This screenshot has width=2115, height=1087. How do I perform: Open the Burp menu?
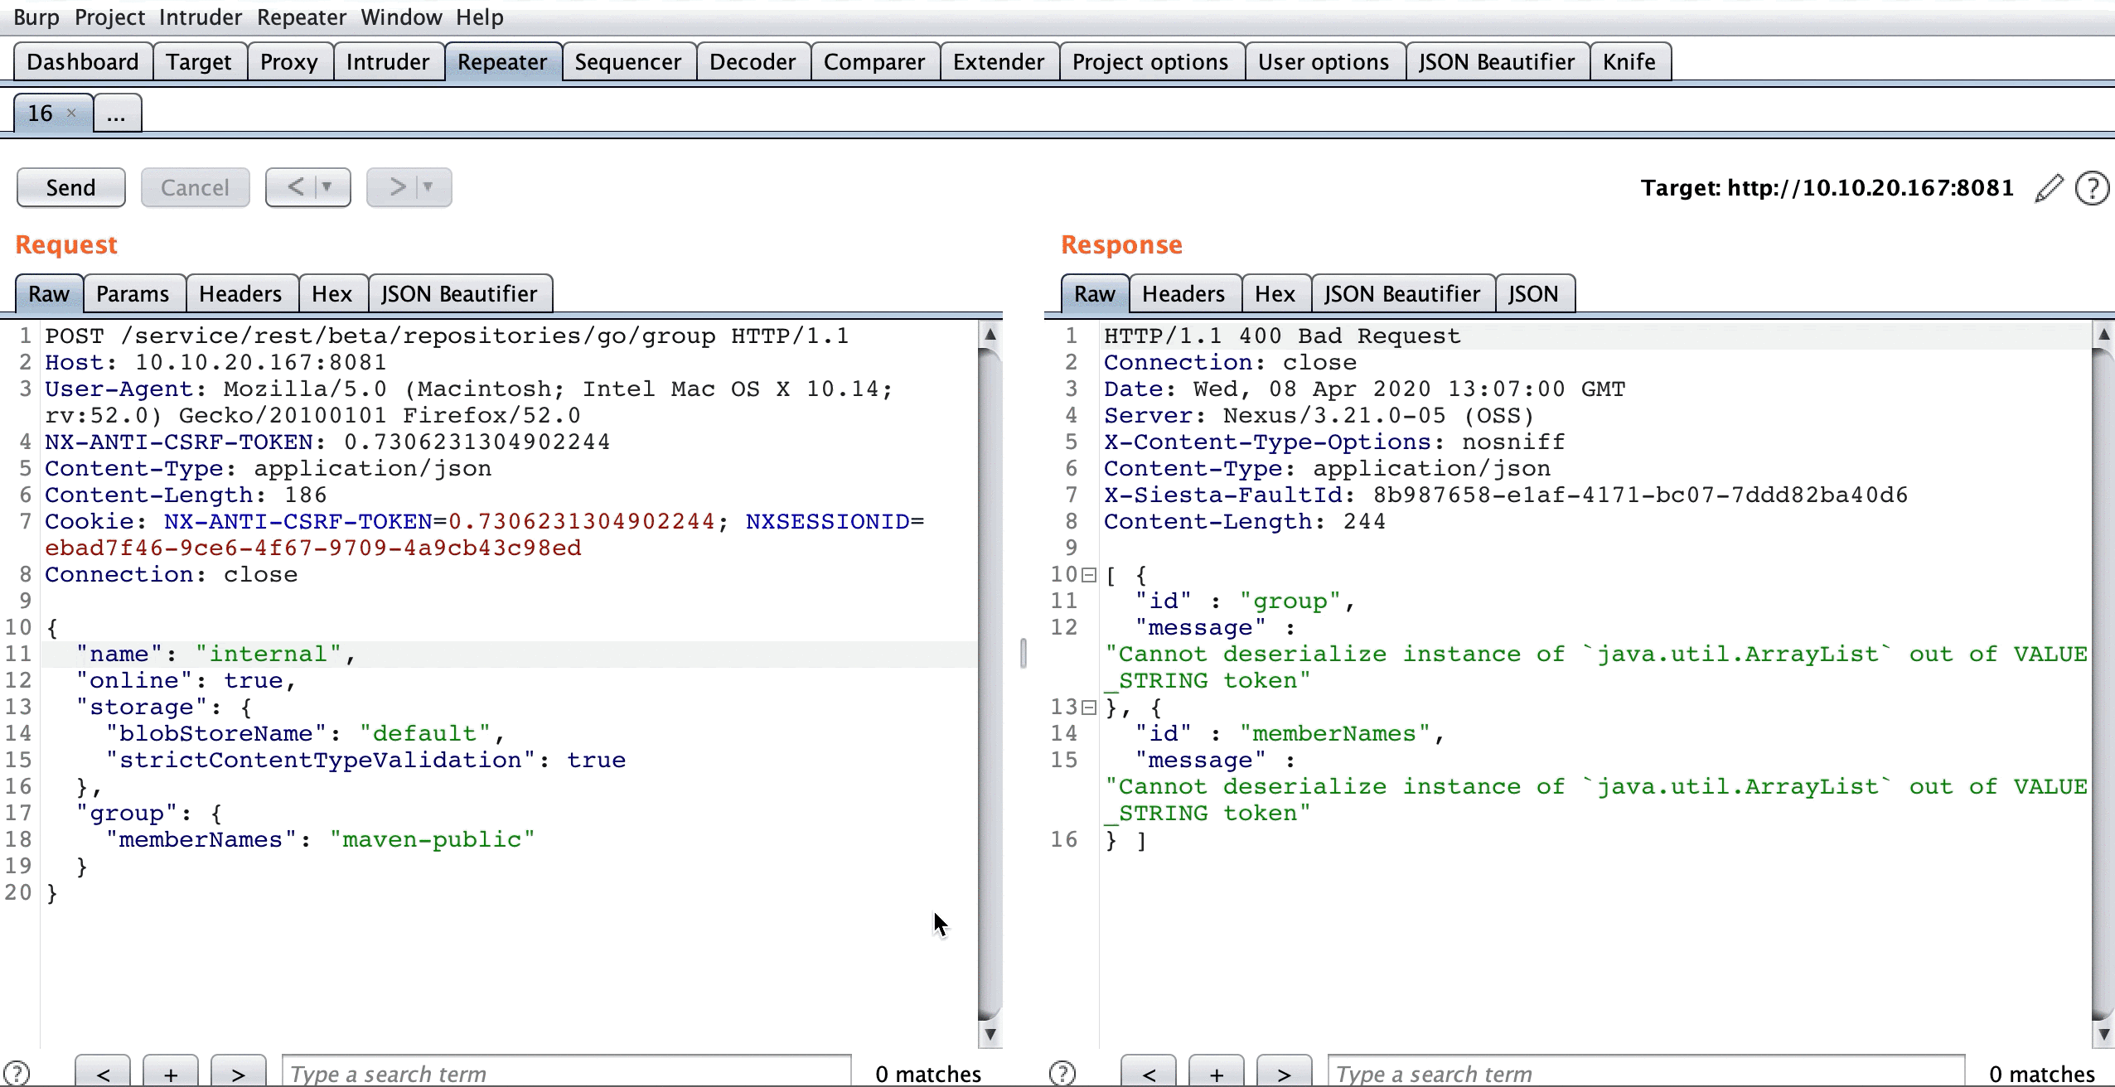[x=36, y=17]
